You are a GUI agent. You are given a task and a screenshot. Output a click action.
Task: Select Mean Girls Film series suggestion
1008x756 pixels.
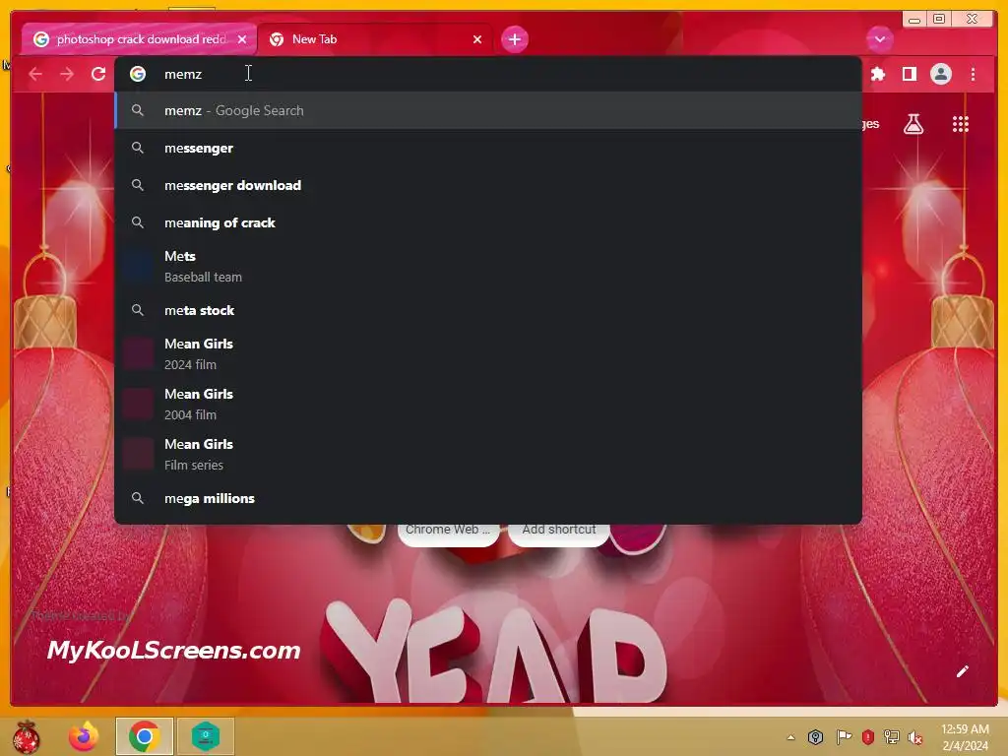coord(488,454)
